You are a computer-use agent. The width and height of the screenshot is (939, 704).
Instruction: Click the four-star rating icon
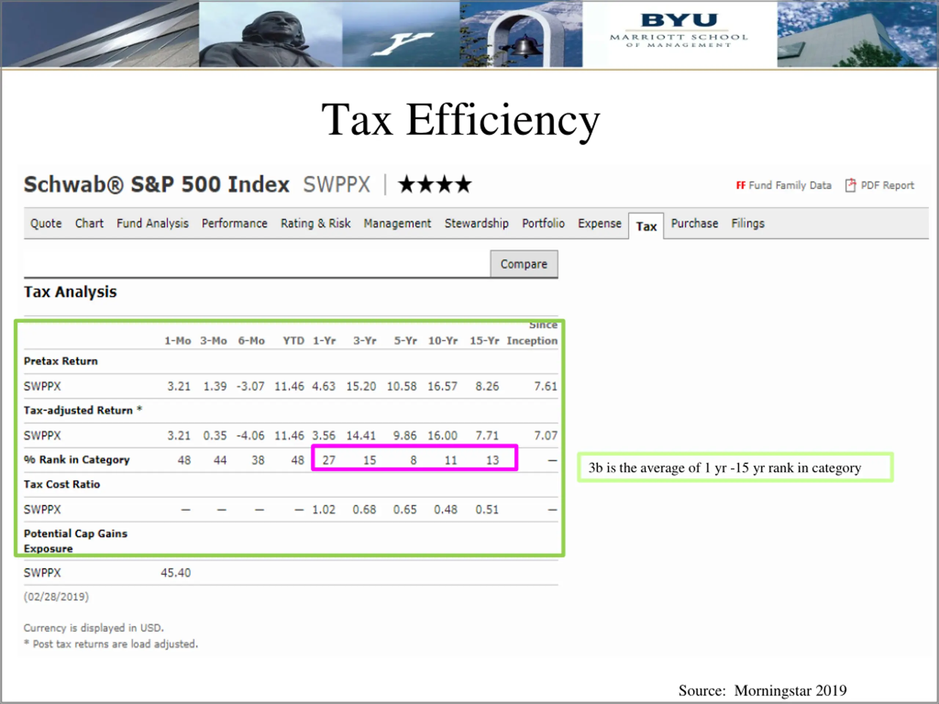pyautogui.click(x=435, y=184)
